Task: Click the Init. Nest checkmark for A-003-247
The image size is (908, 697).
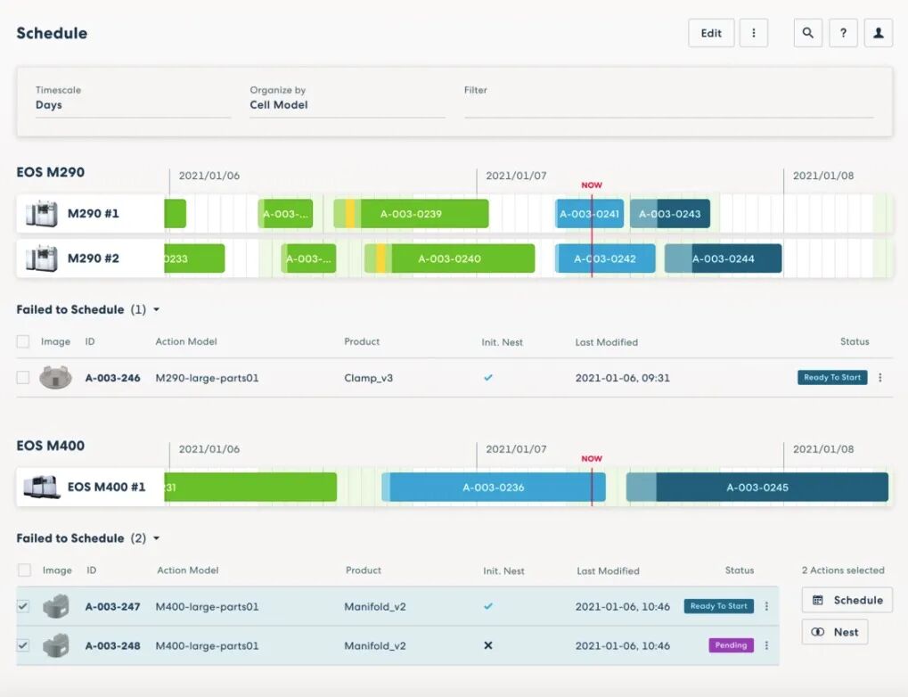Action: click(x=488, y=607)
